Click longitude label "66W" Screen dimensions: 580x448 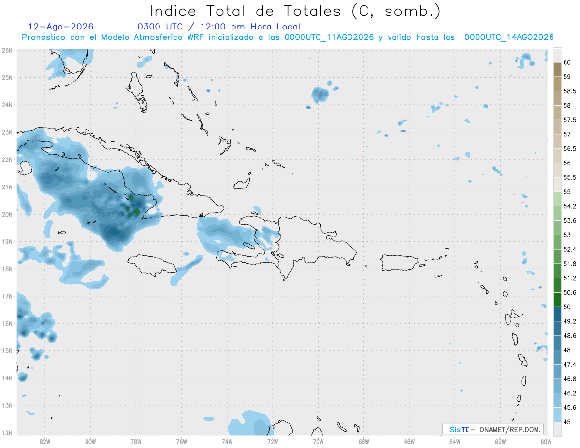tap(409, 441)
